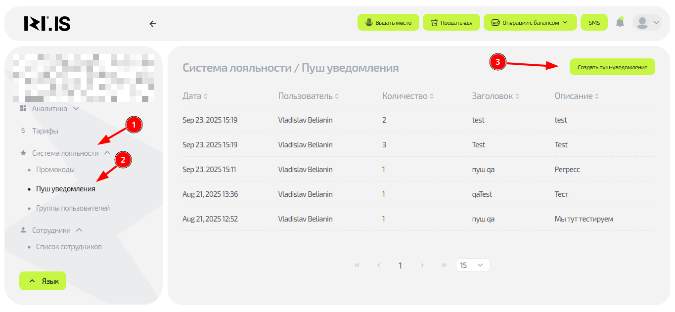Open Операции с балансом dropdown

(x=530, y=23)
